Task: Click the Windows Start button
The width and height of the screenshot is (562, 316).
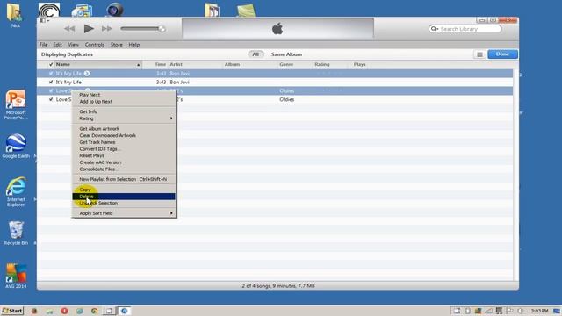Action: pos(12,311)
